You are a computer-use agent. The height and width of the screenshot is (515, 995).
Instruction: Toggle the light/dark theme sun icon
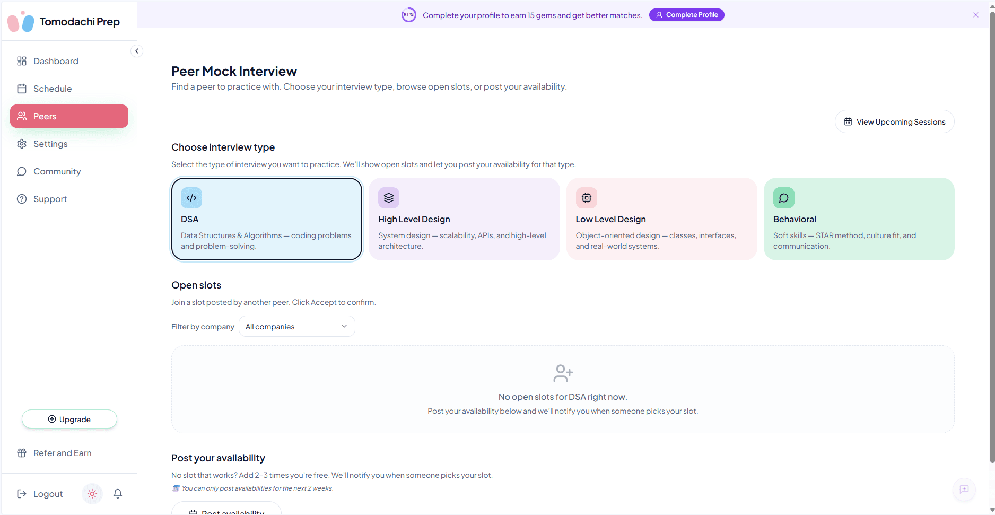tap(92, 494)
